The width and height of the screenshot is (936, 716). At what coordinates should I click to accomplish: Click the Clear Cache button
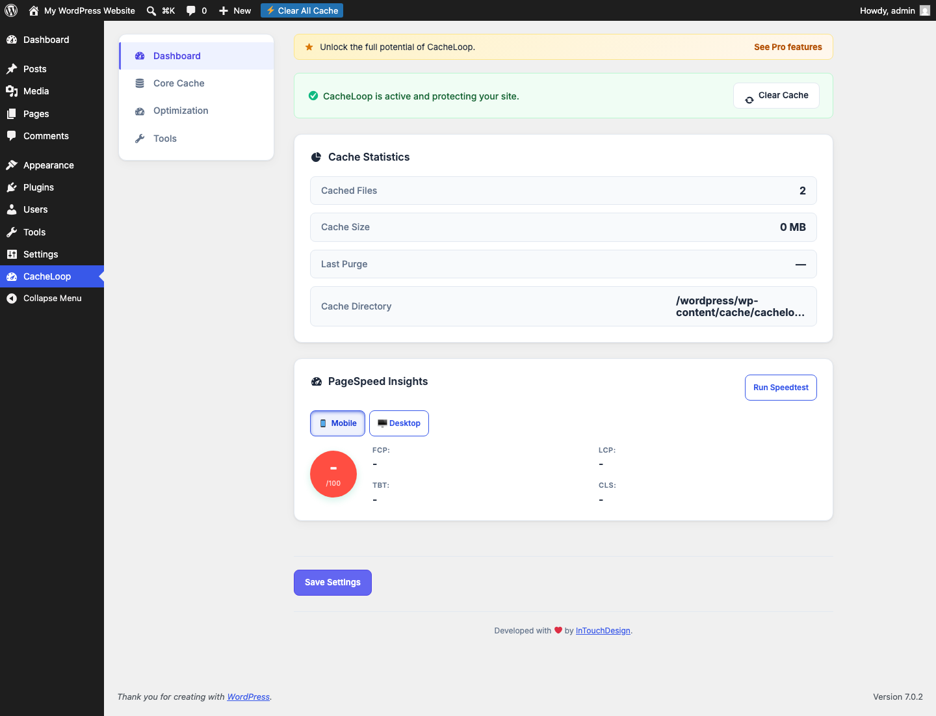[x=776, y=96]
